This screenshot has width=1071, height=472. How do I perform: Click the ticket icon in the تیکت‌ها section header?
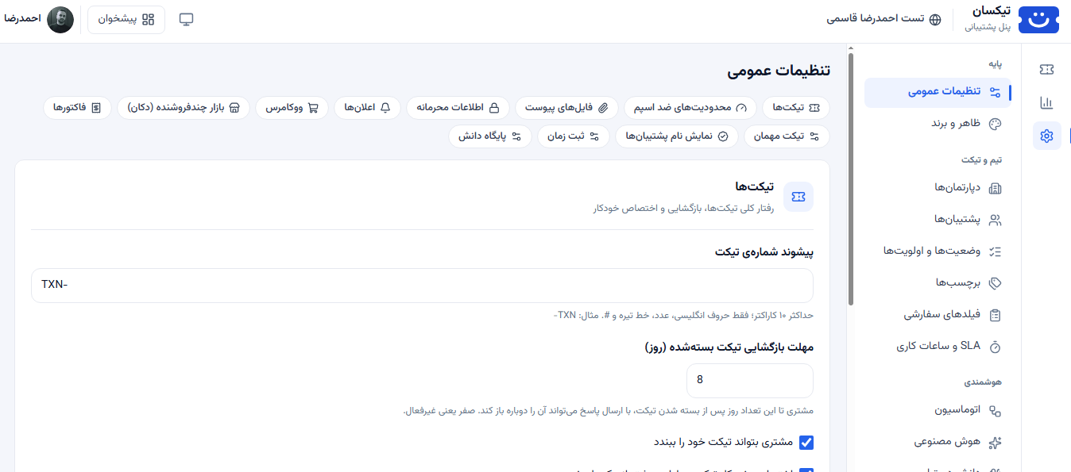click(798, 197)
